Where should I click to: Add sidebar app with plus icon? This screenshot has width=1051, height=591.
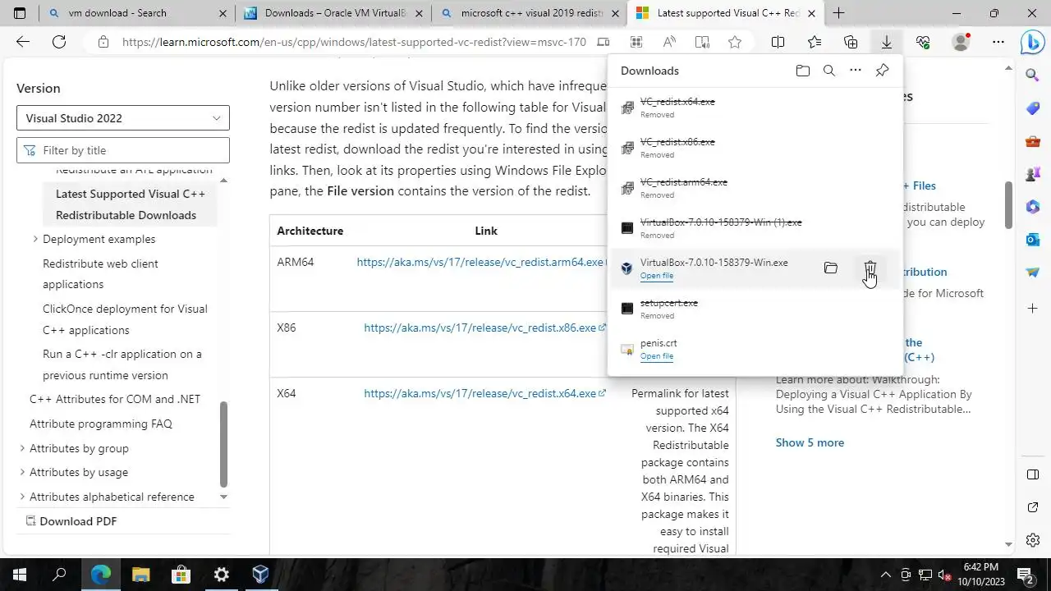(x=1033, y=308)
